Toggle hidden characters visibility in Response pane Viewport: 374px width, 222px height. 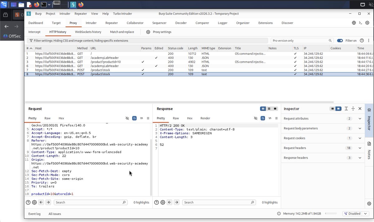point(256,118)
